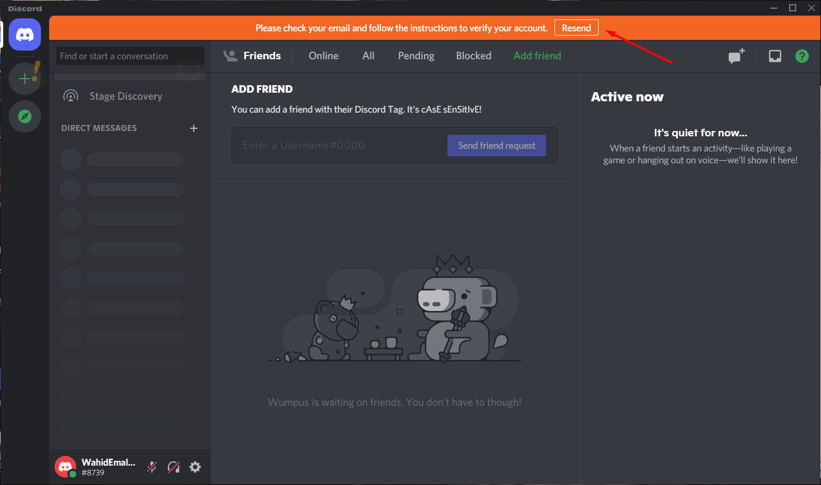This screenshot has width=821, height=485.
Task: Switch to the All friends tab
Action: (369, 56)
